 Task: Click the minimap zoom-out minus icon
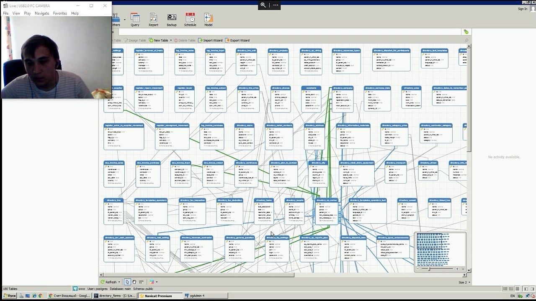pyautogui.click(x=418, y=269)
